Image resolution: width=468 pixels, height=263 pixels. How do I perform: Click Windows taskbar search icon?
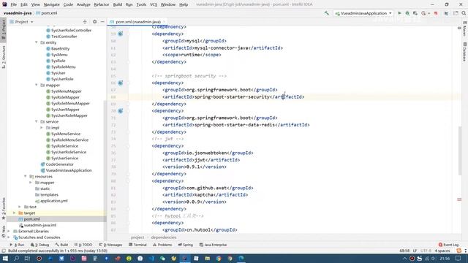(16, 258)
